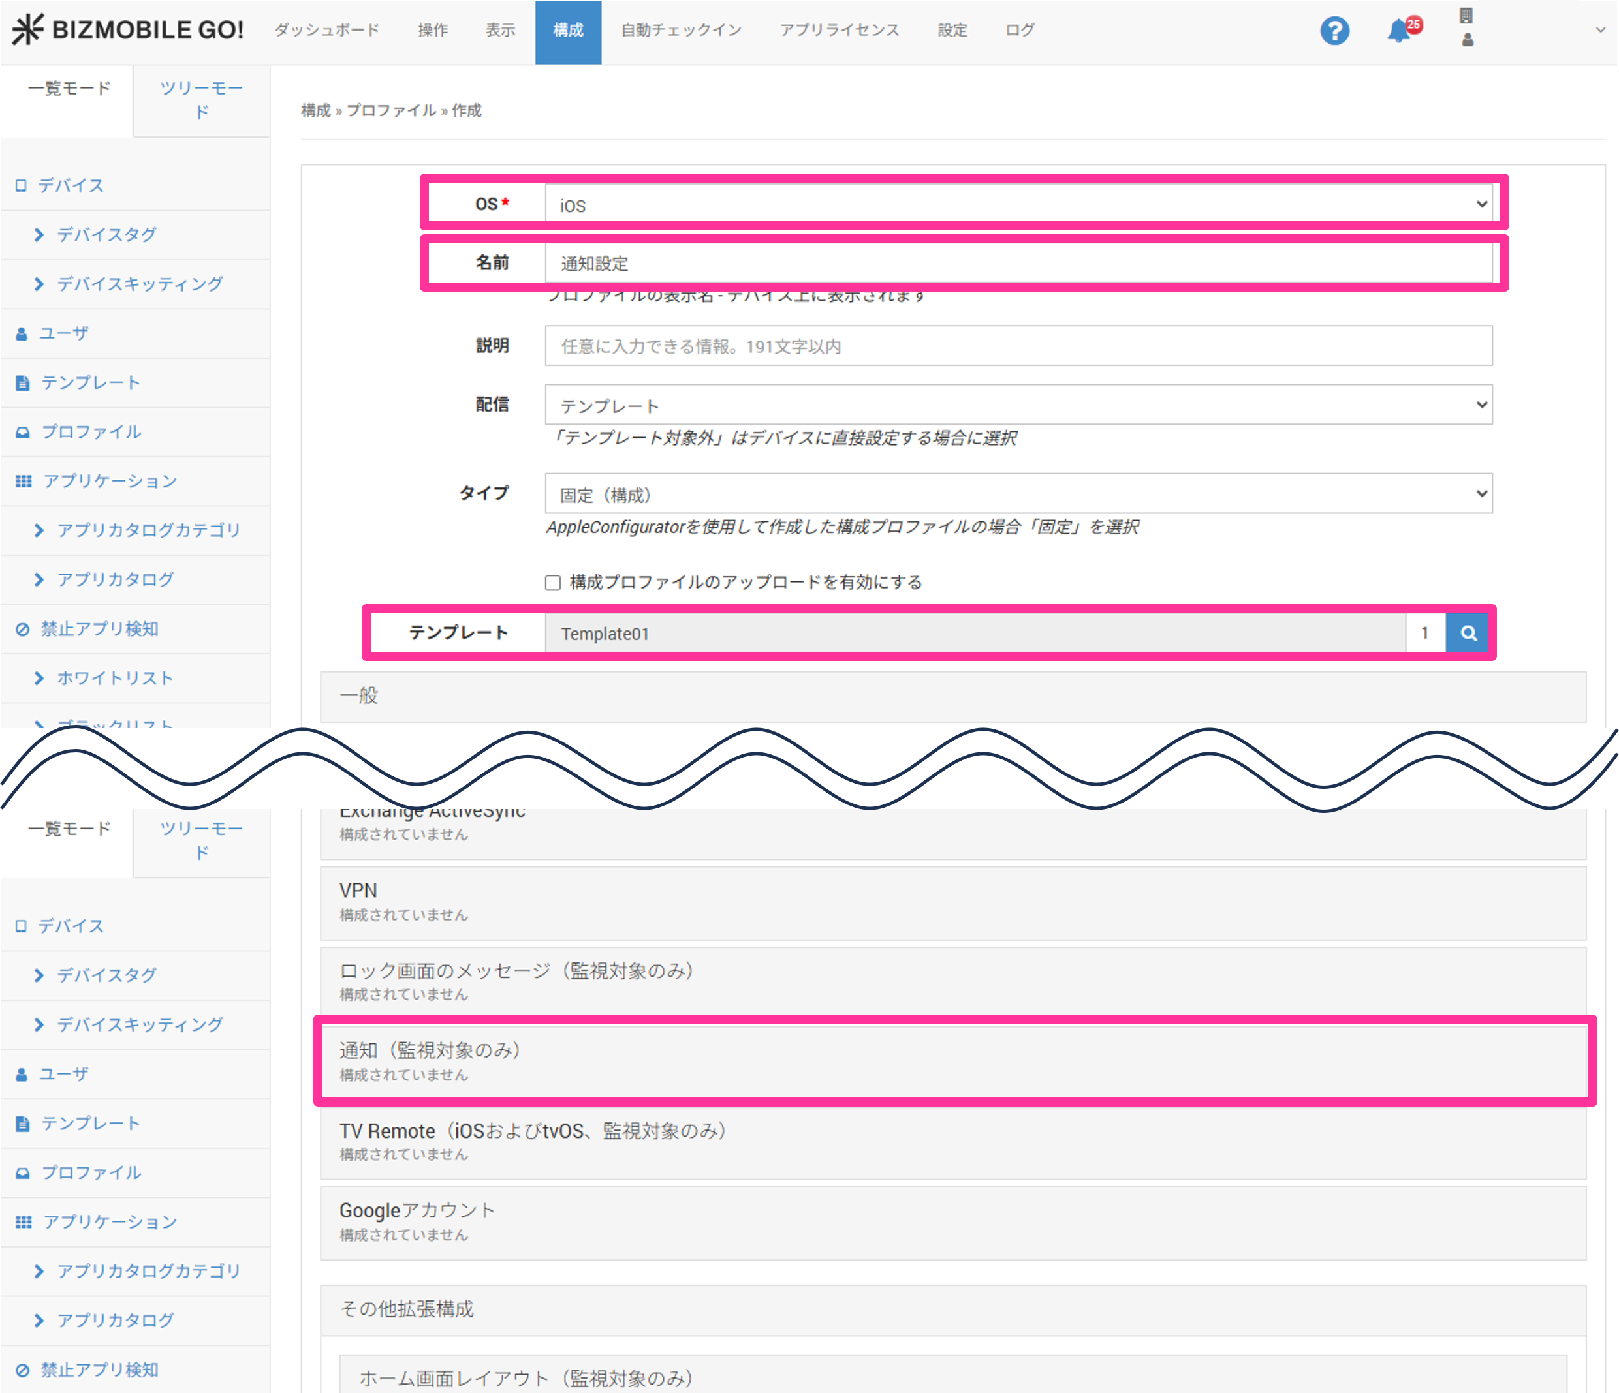This screenshot has width=1619, height=1393.
Task: Open アプリケーション grid item in upper sidebar
Action: point(110,481)
